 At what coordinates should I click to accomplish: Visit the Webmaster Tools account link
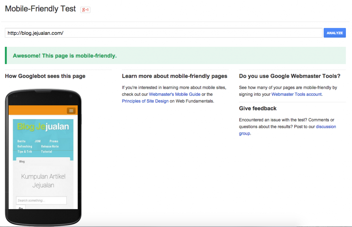[297, 94]
